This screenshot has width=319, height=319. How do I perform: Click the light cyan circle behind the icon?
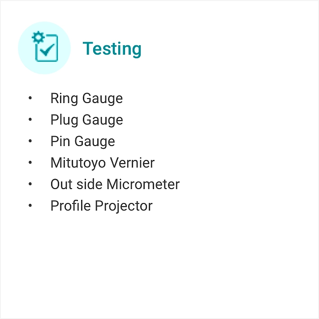(x=44, y=48)
